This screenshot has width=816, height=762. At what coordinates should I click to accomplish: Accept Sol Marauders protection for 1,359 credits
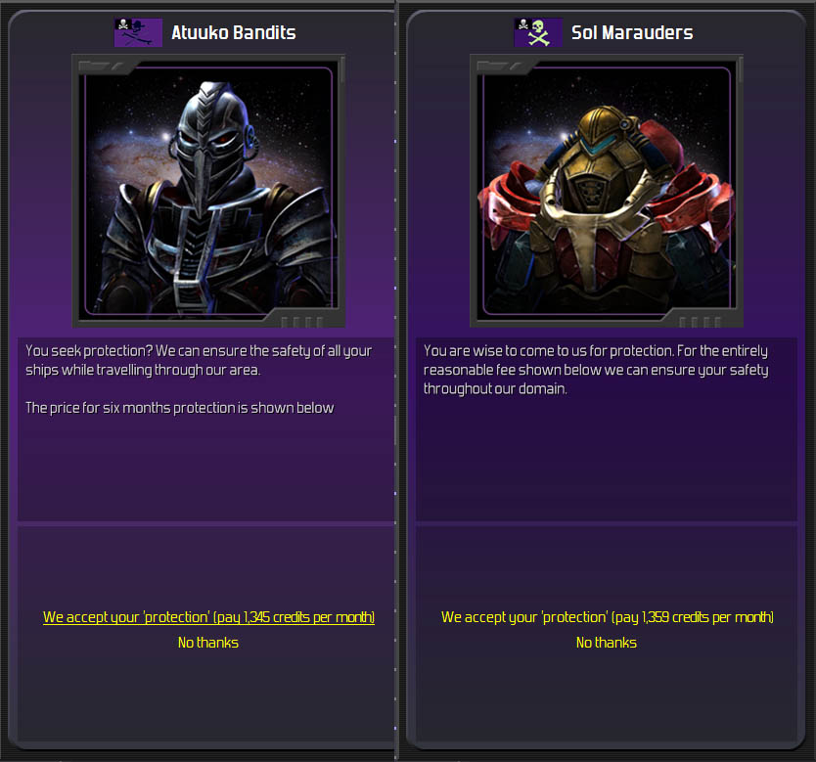(608, 617)
